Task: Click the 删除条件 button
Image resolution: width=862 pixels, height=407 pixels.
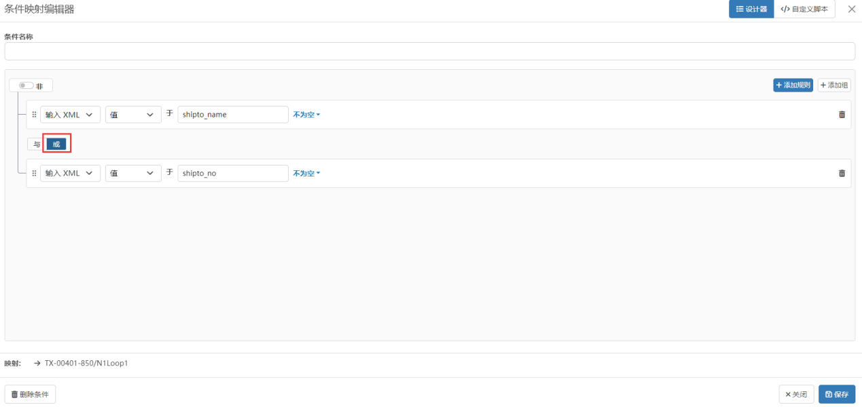Action: [30, 394]
